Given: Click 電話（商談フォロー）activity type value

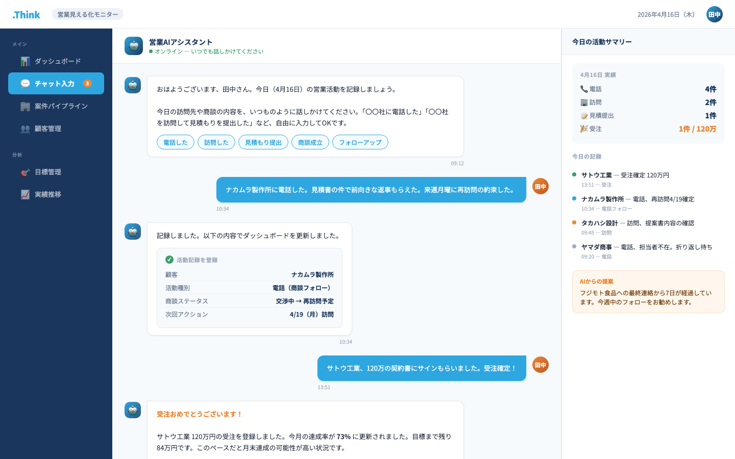Looking at the screenshot, I should 303,288.
